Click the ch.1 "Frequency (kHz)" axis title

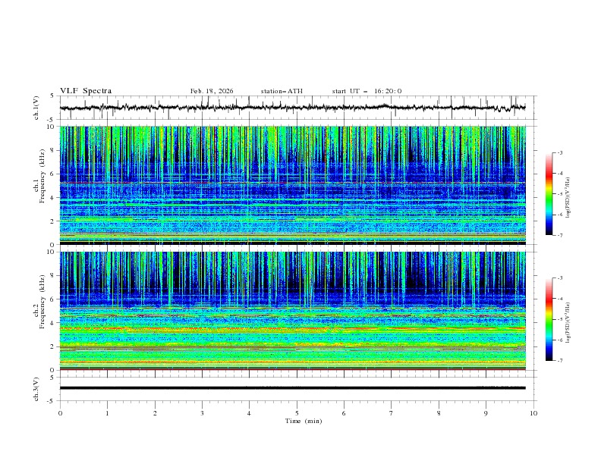[42, 177]
